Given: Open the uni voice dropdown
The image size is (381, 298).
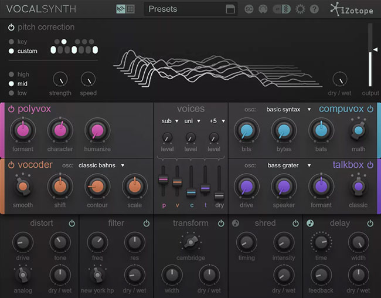Looking at the screenshot, I should [192, 121].
